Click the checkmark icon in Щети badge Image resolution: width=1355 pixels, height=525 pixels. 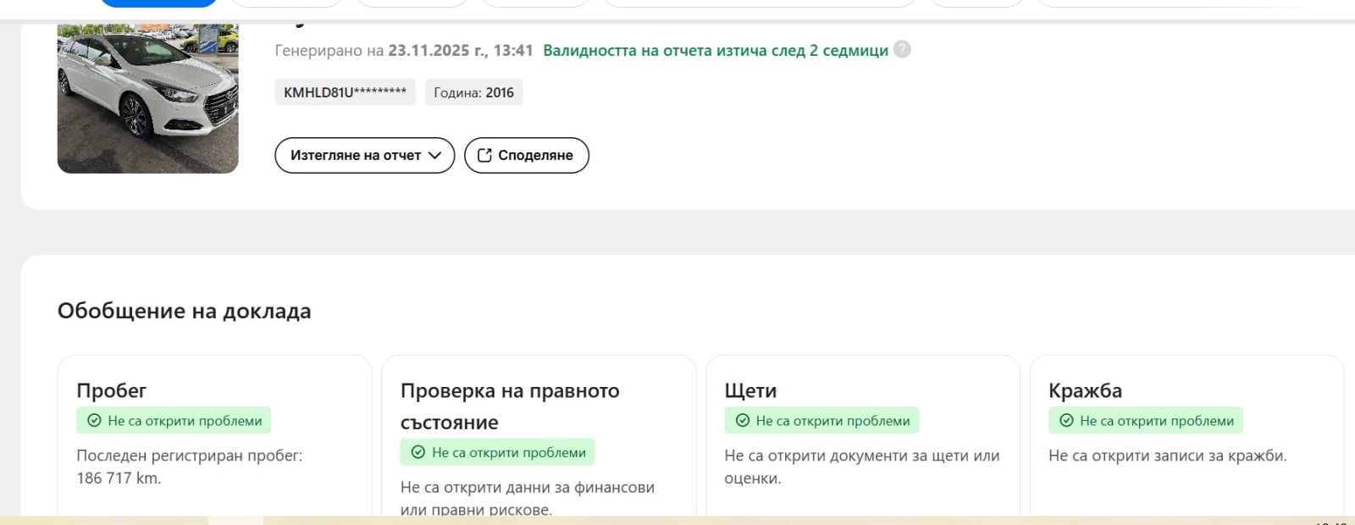743,421
